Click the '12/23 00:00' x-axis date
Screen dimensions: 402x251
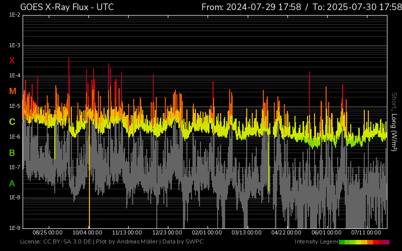167,232
